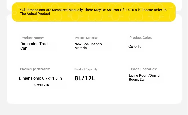Click the "8.7x13.2 in" size text
This screenshot has height=115, width=188.
[x=41, y=85]
